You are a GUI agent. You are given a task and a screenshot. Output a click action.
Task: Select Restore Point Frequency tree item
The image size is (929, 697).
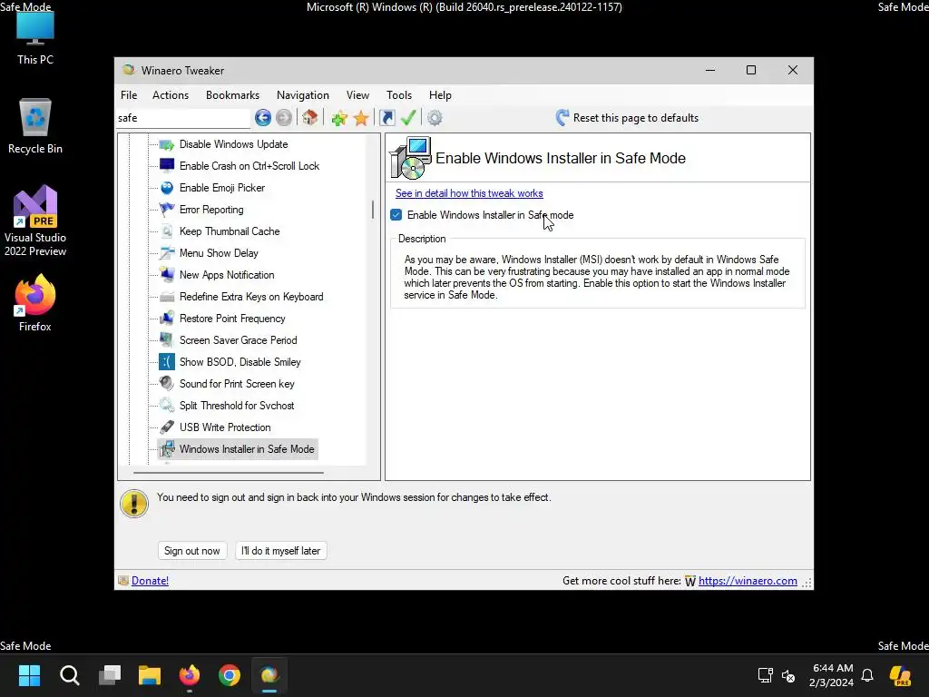pyautogui.click(x=232, y=319)
